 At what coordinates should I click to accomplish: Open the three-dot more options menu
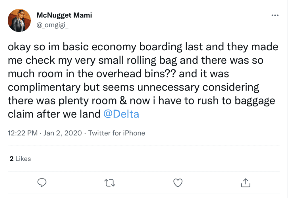pos(275,15)
